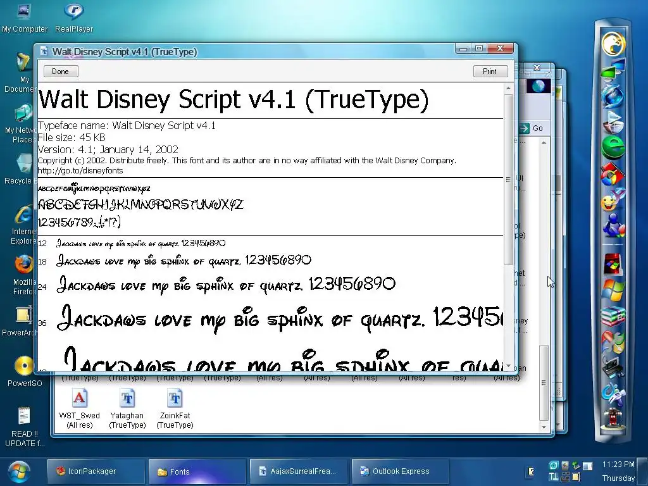Image resolution: width=648 pixels, height=486 pixels.
Task: Click 'Version: 4.1; January 14, 2002' line
Action: click(108, 149)
